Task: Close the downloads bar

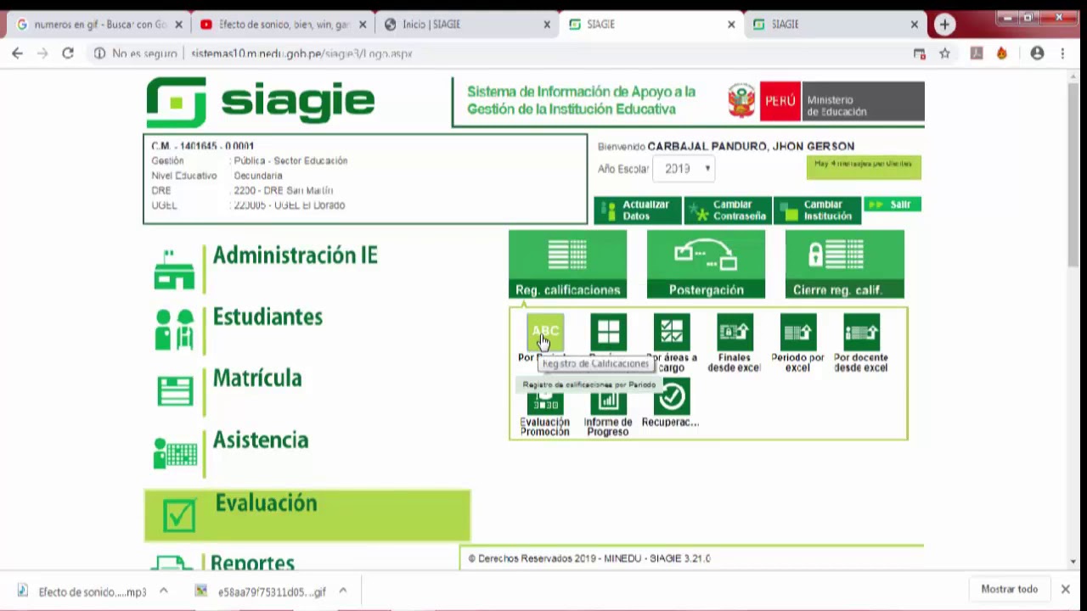Action: (1065, 589)
